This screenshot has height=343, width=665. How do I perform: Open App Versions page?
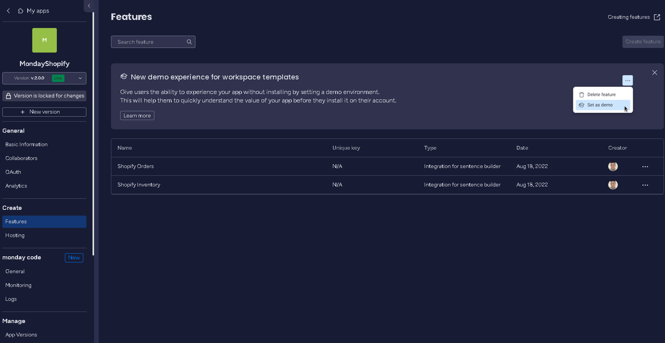coord(21,335)
